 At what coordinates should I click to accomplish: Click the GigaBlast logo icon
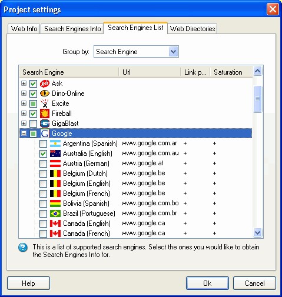[x=45, y=124]
